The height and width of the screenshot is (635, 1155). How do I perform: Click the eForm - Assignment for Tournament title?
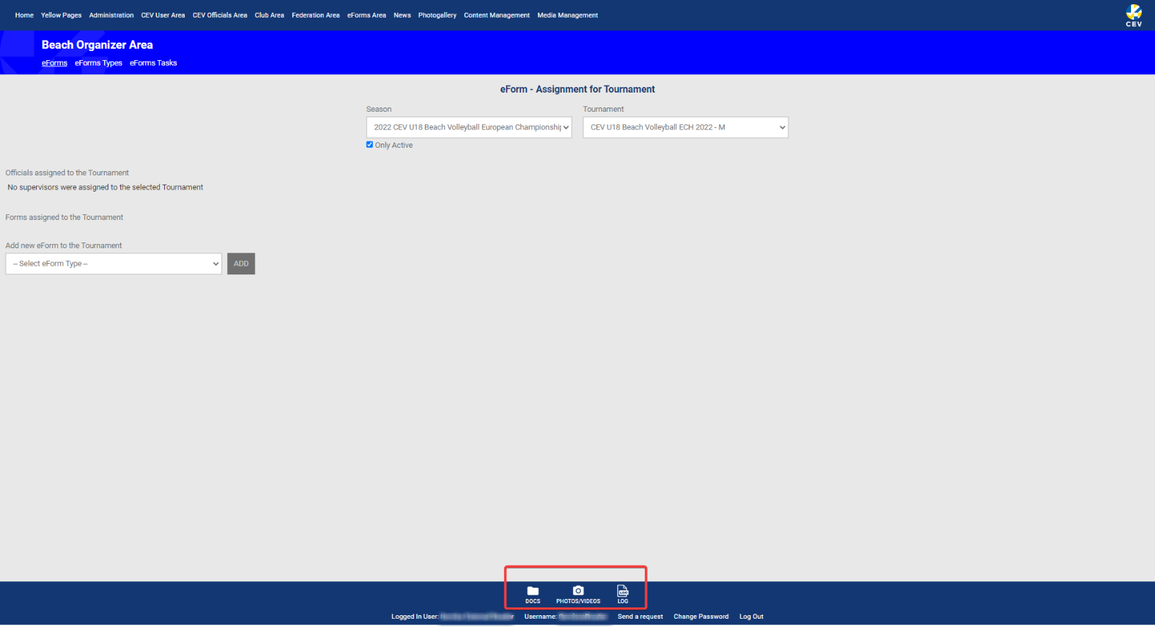pos(577,89)
